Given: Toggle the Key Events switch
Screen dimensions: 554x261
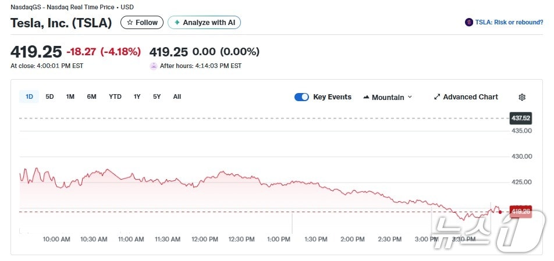Looking at the screenshot, I should pyautogui.click(x=301, y=97).
